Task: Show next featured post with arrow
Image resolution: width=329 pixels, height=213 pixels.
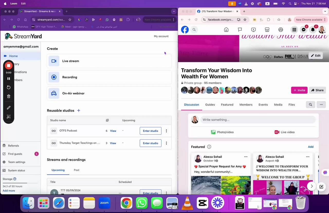Action: [312, 186]
